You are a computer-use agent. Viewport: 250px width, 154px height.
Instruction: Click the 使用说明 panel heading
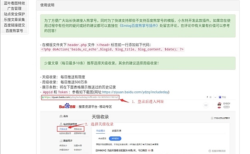point(47,5)
